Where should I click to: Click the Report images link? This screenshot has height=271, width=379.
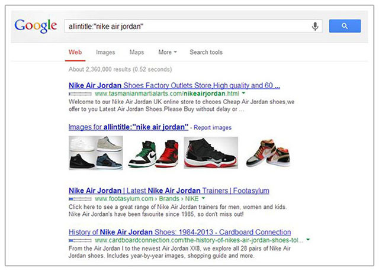[x=213, y=128]
